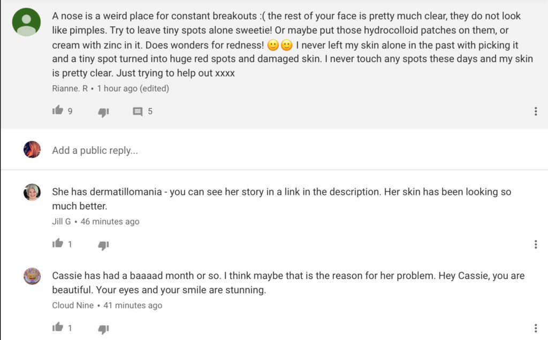The height and width of the screenshot is (340, 548).
Task: Dislike Jill G's reply
Action: 103,245
